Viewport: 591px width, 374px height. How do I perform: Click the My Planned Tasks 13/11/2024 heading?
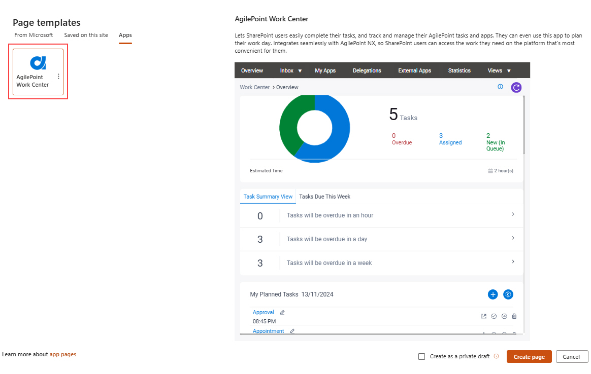[x=292, y=294]
